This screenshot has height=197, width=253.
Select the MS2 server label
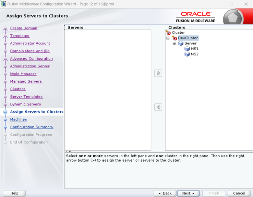pos(195,54)
